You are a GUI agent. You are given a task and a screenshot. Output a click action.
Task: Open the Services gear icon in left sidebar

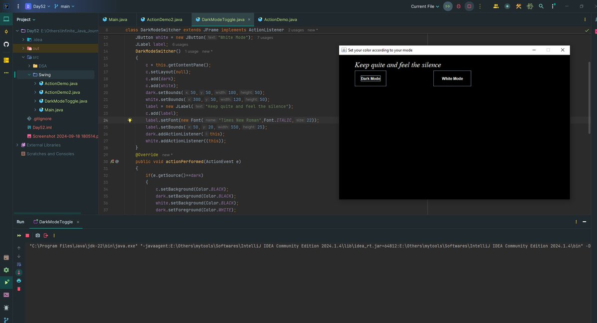[x=6, y=270]
